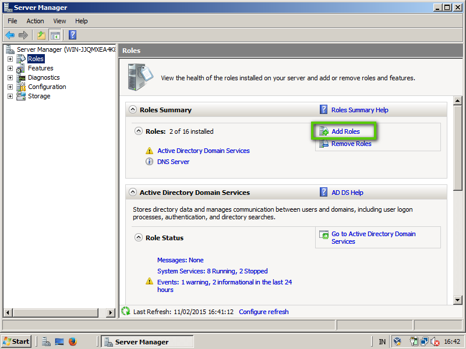
Task: Open Firefox from the quick launch
Action: tap(73, 341)
